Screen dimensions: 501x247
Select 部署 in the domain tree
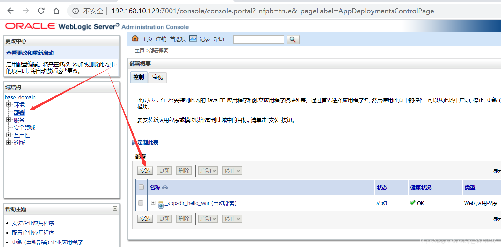(x=19, y=112)
